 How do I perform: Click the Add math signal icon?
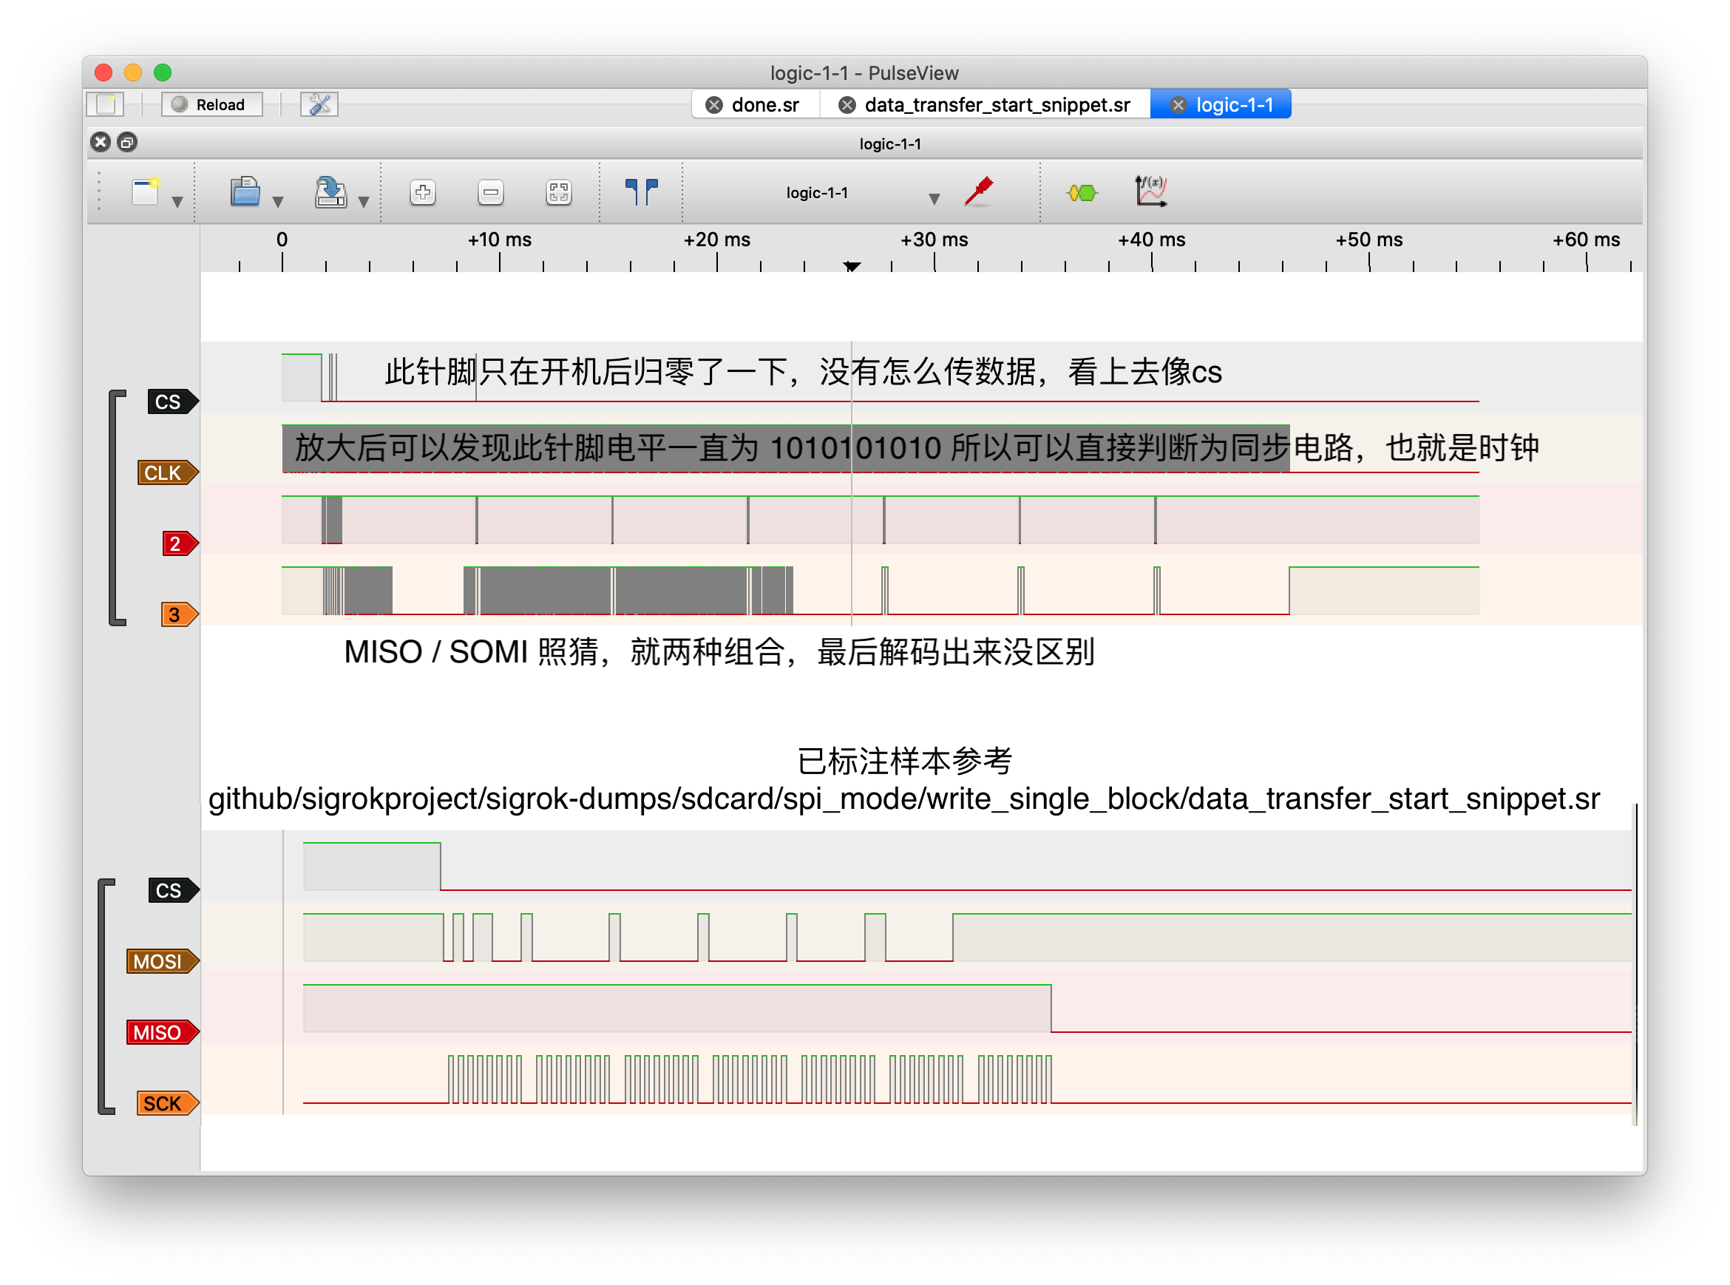click(x=1150, y=191)
